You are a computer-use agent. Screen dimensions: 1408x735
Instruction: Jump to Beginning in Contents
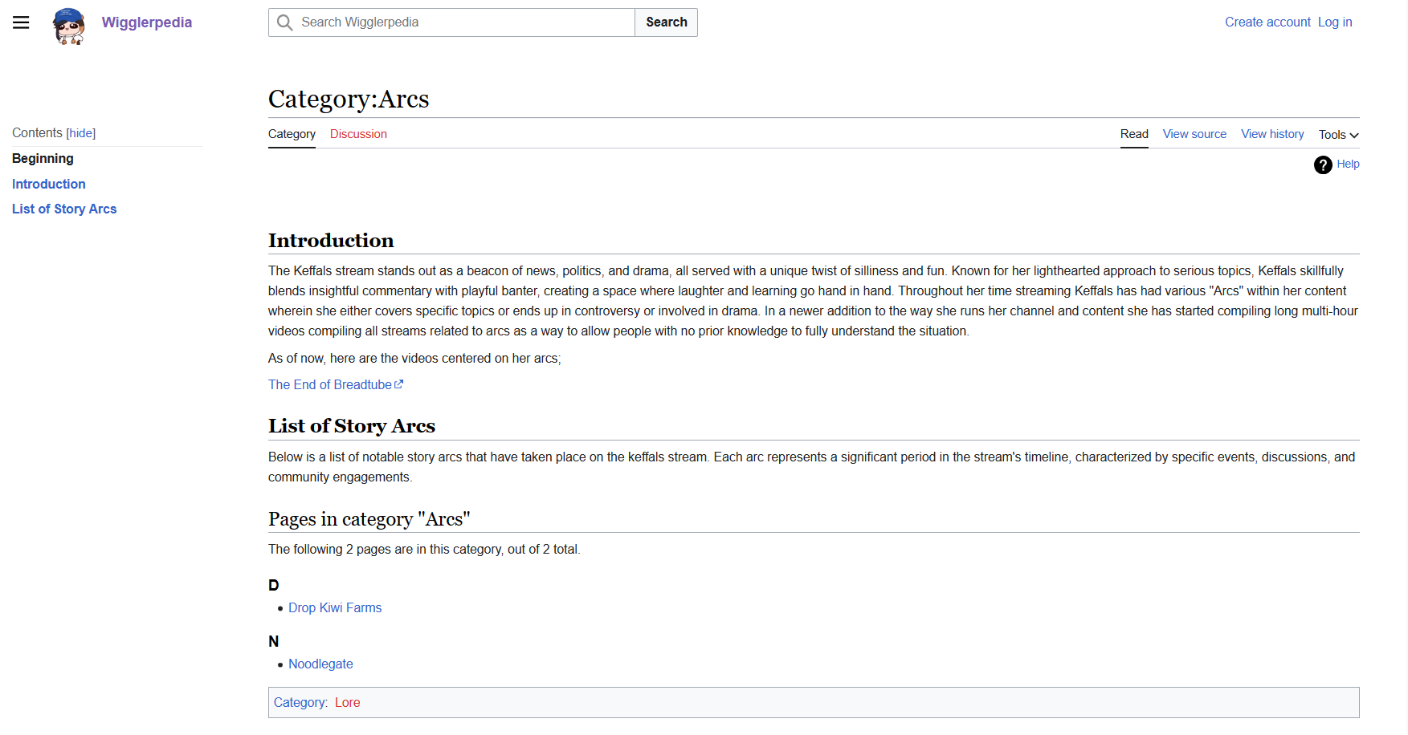[x=43, y=159]
